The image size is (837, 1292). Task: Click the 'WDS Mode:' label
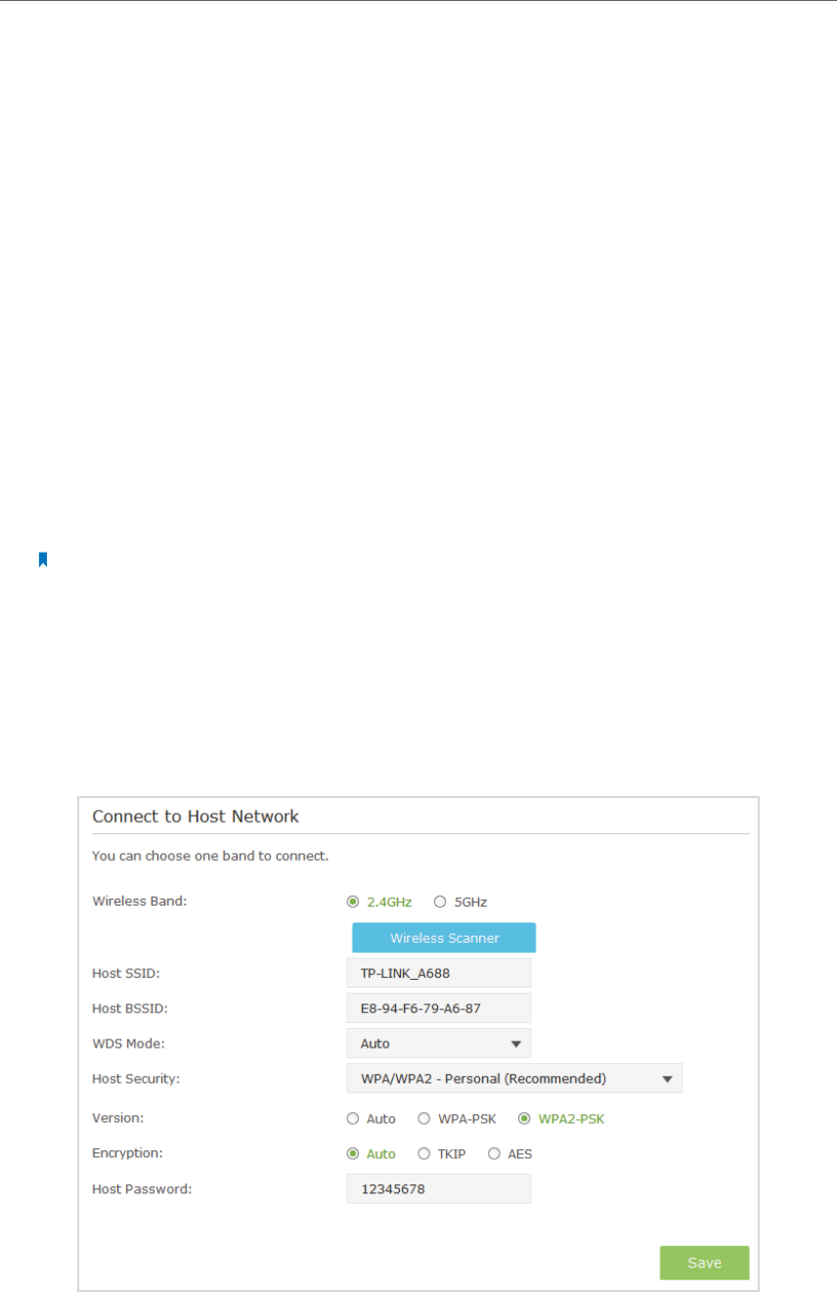point(128,1044)
